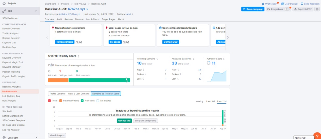Image resolution: width=321 pixels, height=139 pixels.
Task: Click the Dashboard breadcrumb
Action: point(50,4)
